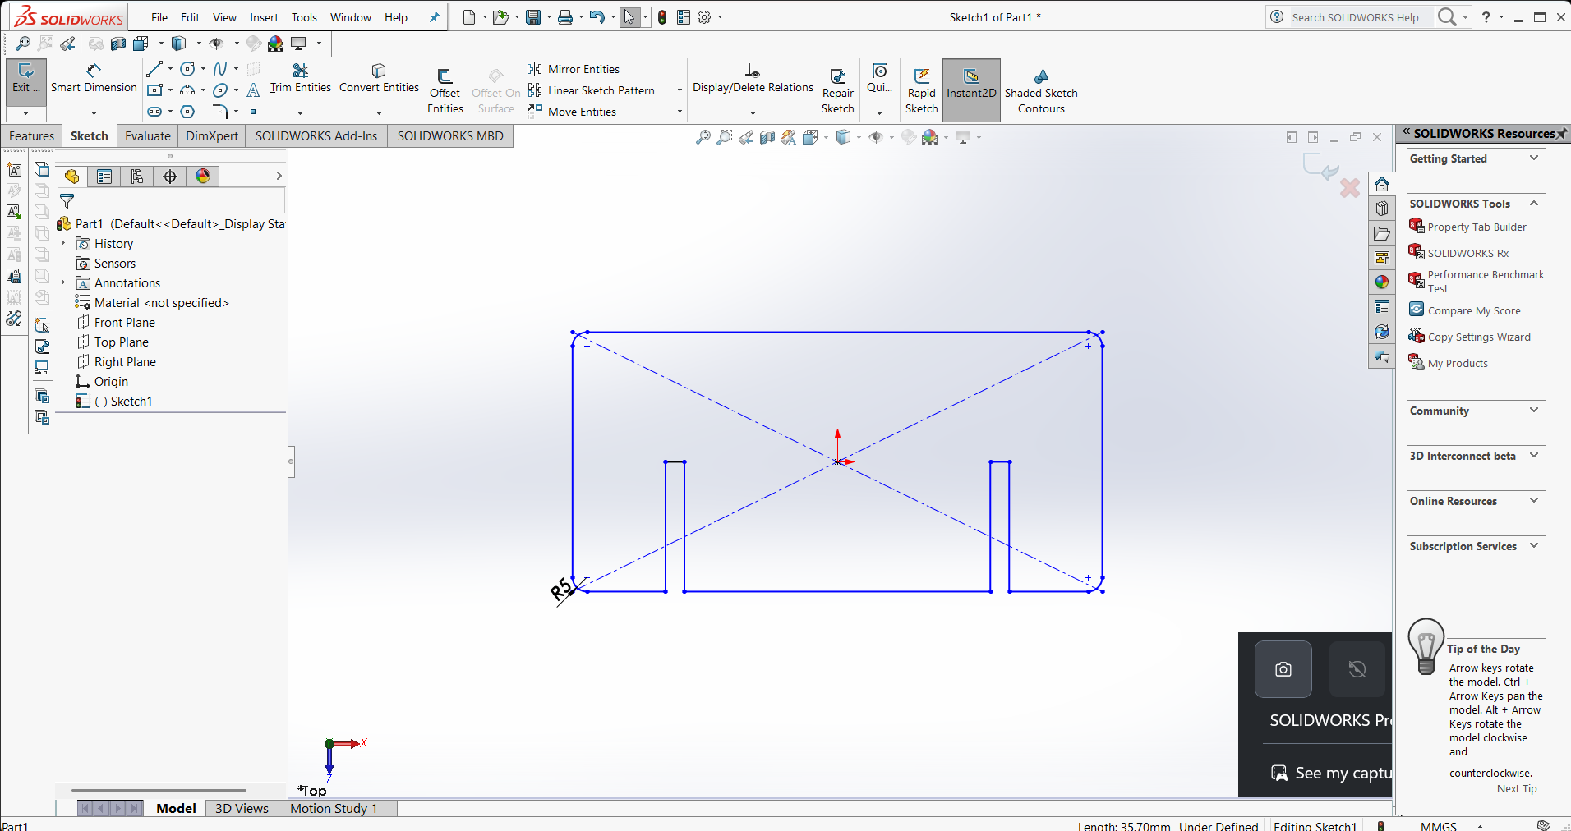Open the DisplayManager tab icon
The width and height of the screenshot is (1571, 831).
click(203, 176)
